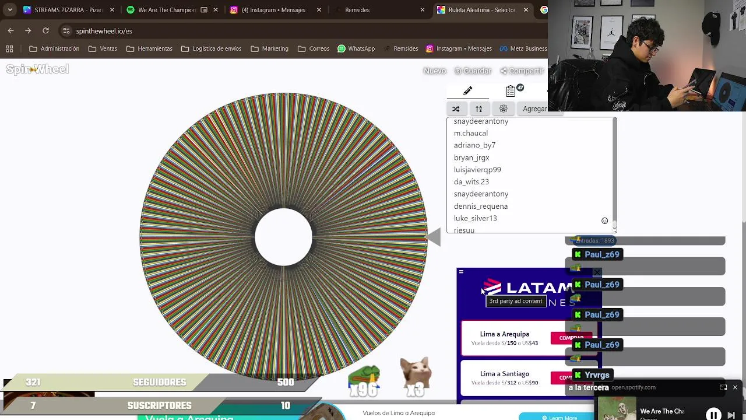
Task: Close the Spotify media popup
Action: coord(735,387)
